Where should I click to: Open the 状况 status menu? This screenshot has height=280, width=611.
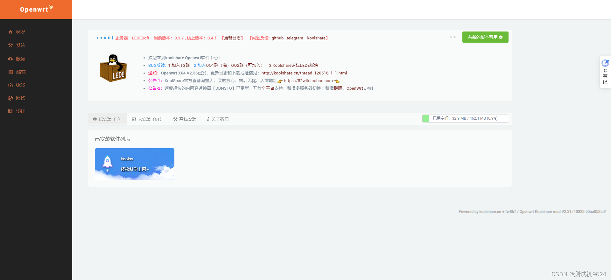pos(21,32)
